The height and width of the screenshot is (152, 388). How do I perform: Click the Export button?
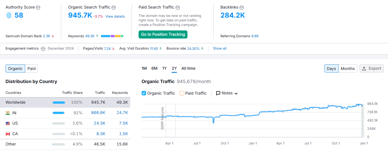pos(371,68)
